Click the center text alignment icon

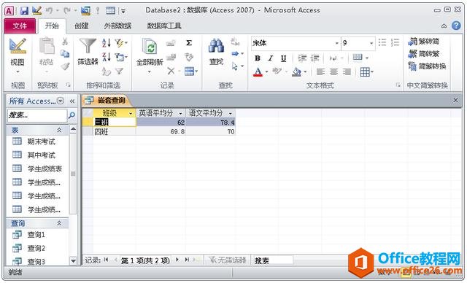click(333, 71)
